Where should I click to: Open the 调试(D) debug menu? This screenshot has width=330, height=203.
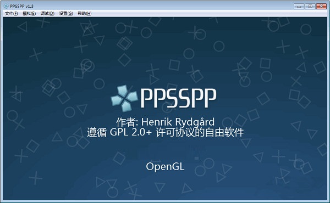(47, 13)
